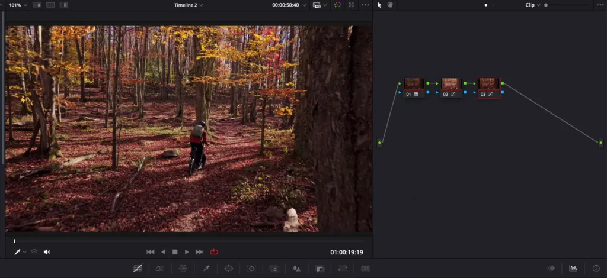Open the Color Warper palette
The height and width of the screenshot is (278, 607).
pyautogui.click(x=183, y=269)
